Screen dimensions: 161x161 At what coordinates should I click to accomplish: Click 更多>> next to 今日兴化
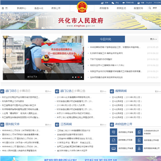pyautogui.click(x=153, y=39)
